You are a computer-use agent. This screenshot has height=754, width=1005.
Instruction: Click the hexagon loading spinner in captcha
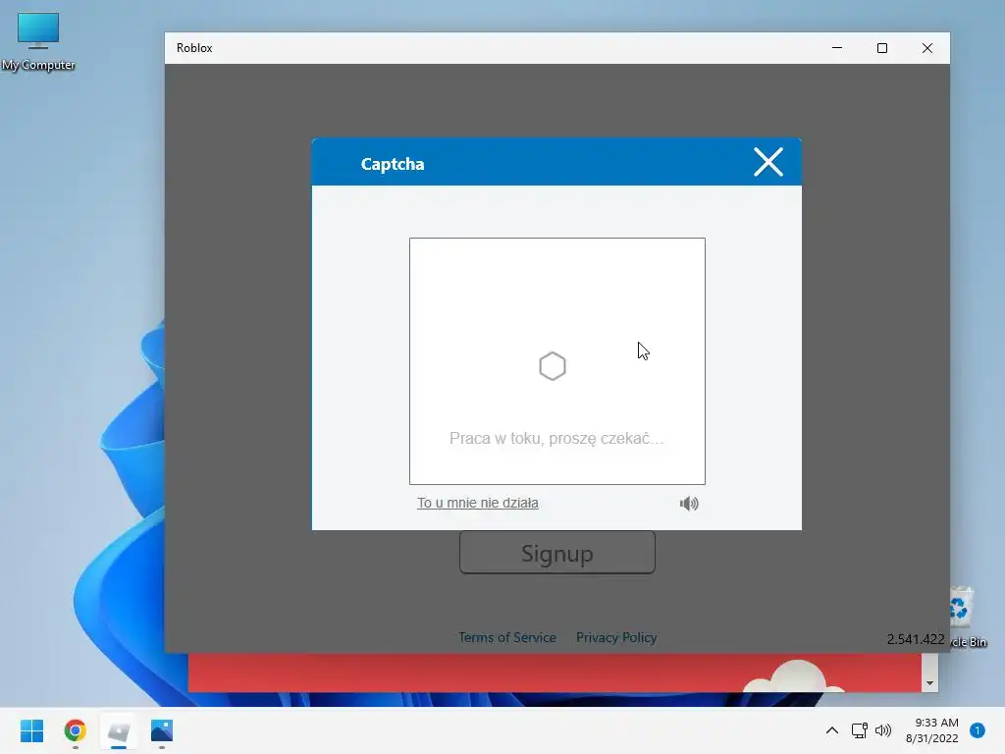[553, 366]
